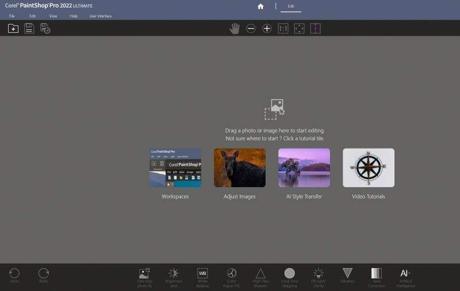Image resolution: width=460 pixels, height=291 pixels.
Task: Click the Video Tutorials compass tile
Action: click(x=369, y=168)
